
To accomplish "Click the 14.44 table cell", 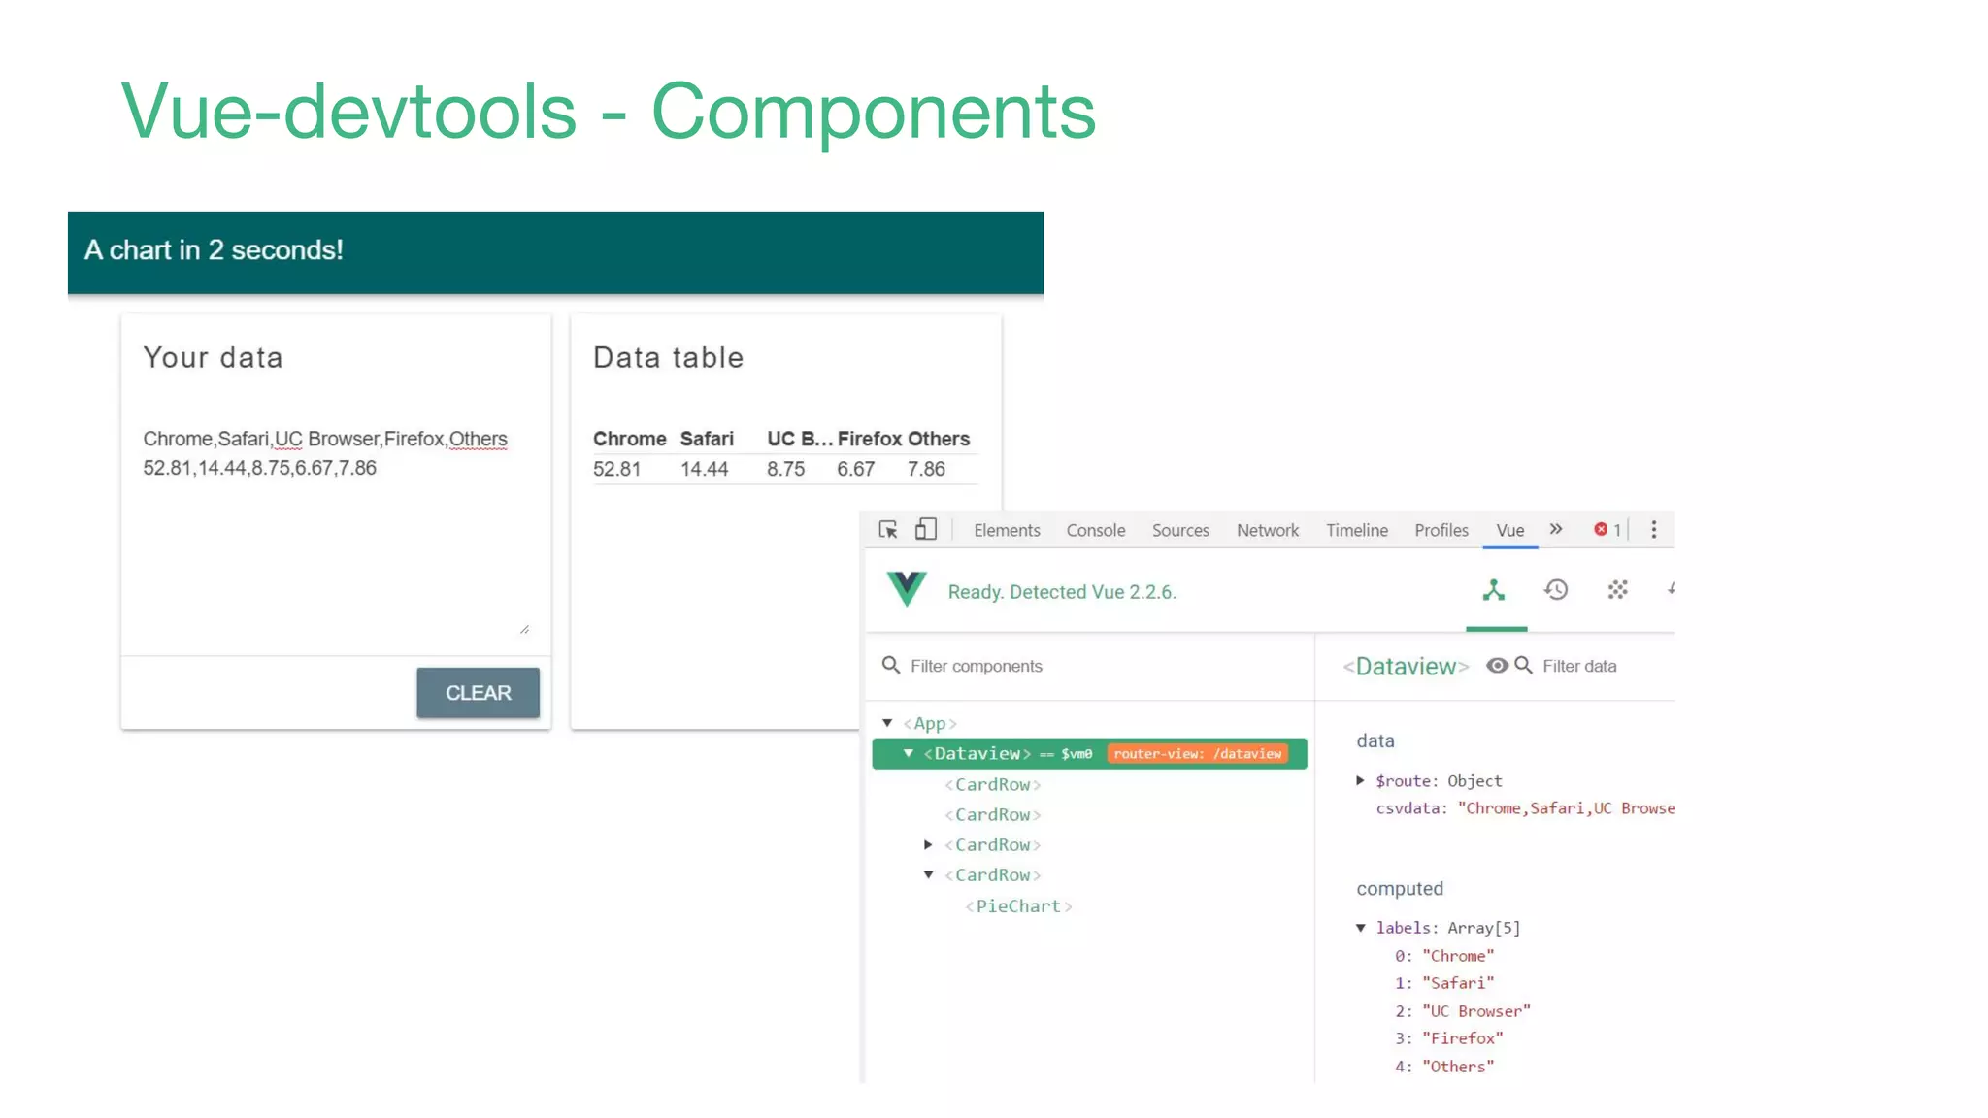I will 704,469.
